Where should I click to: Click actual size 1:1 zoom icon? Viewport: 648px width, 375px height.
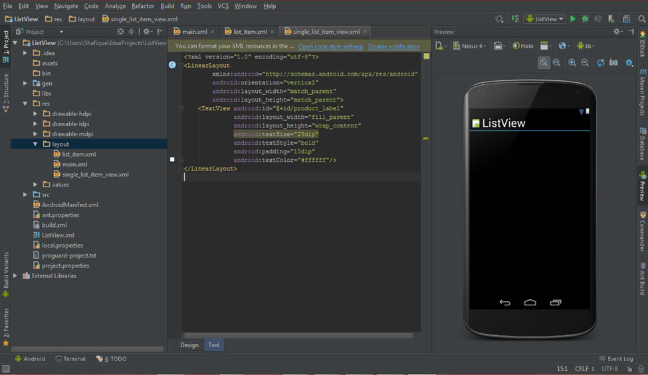click(557, 62)
